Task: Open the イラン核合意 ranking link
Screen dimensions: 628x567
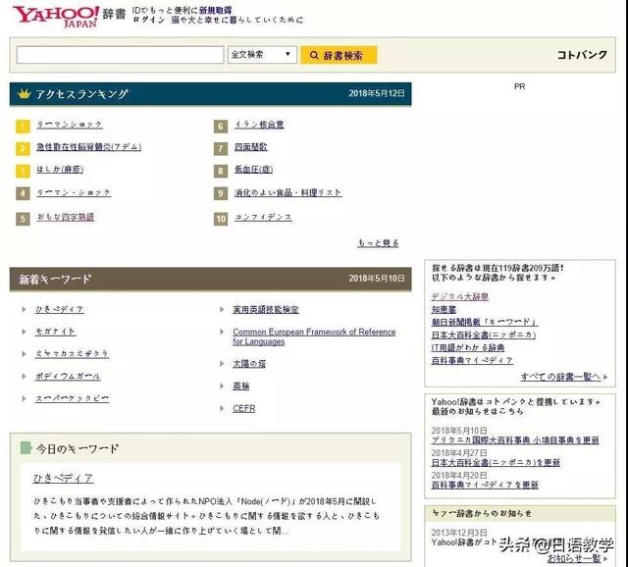Action: [x=259, y=125]
